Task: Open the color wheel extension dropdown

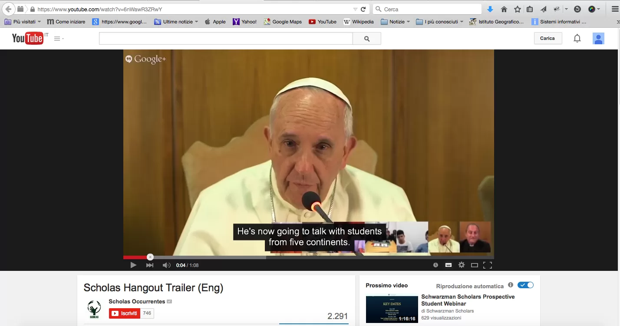Action: [599, 9]
